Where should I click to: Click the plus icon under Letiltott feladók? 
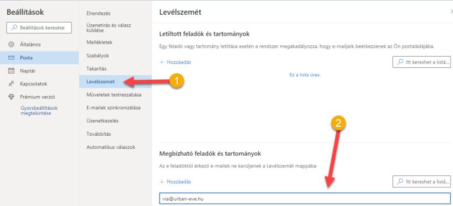(162, 62)
